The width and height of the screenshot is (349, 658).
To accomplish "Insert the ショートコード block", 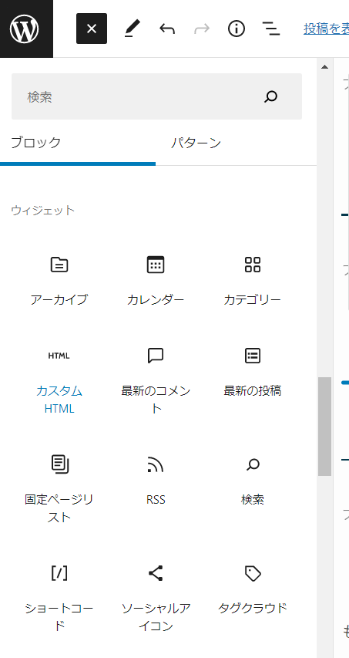I will pyautogui.click(x=59, y=599).
